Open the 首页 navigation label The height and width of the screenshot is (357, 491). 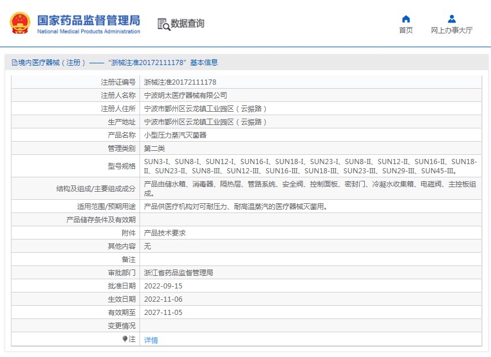[406, 31]
